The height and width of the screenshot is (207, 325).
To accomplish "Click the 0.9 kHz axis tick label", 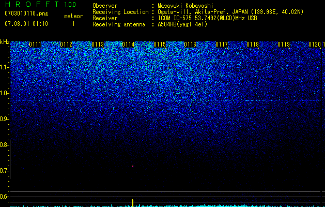I will pos(4,119).
